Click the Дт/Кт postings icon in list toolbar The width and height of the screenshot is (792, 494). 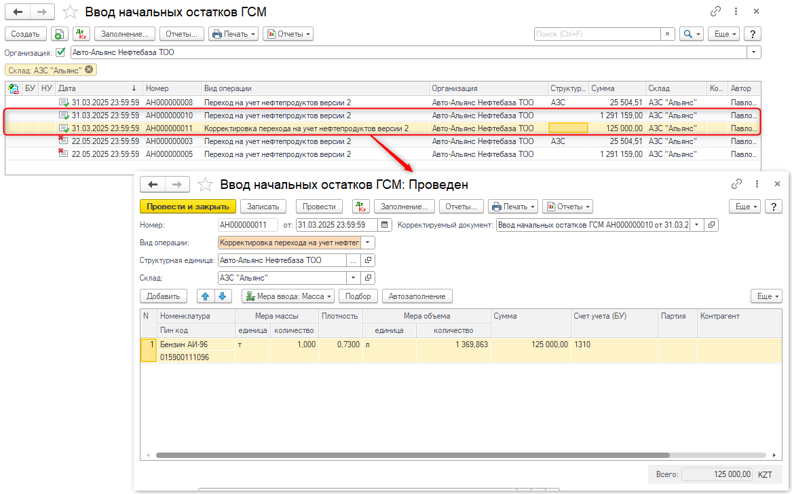point(81,34)
